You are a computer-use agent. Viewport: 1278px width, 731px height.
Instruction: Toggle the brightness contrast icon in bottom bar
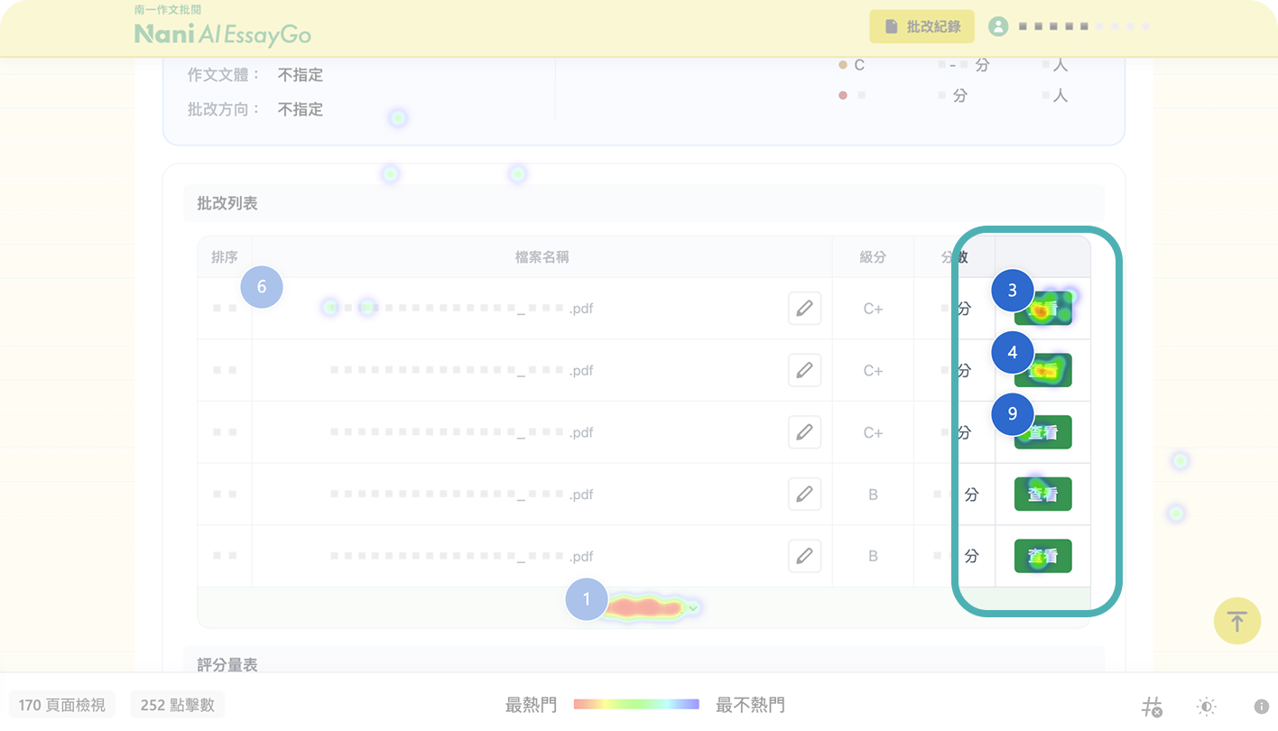(x=1207, y=707)
